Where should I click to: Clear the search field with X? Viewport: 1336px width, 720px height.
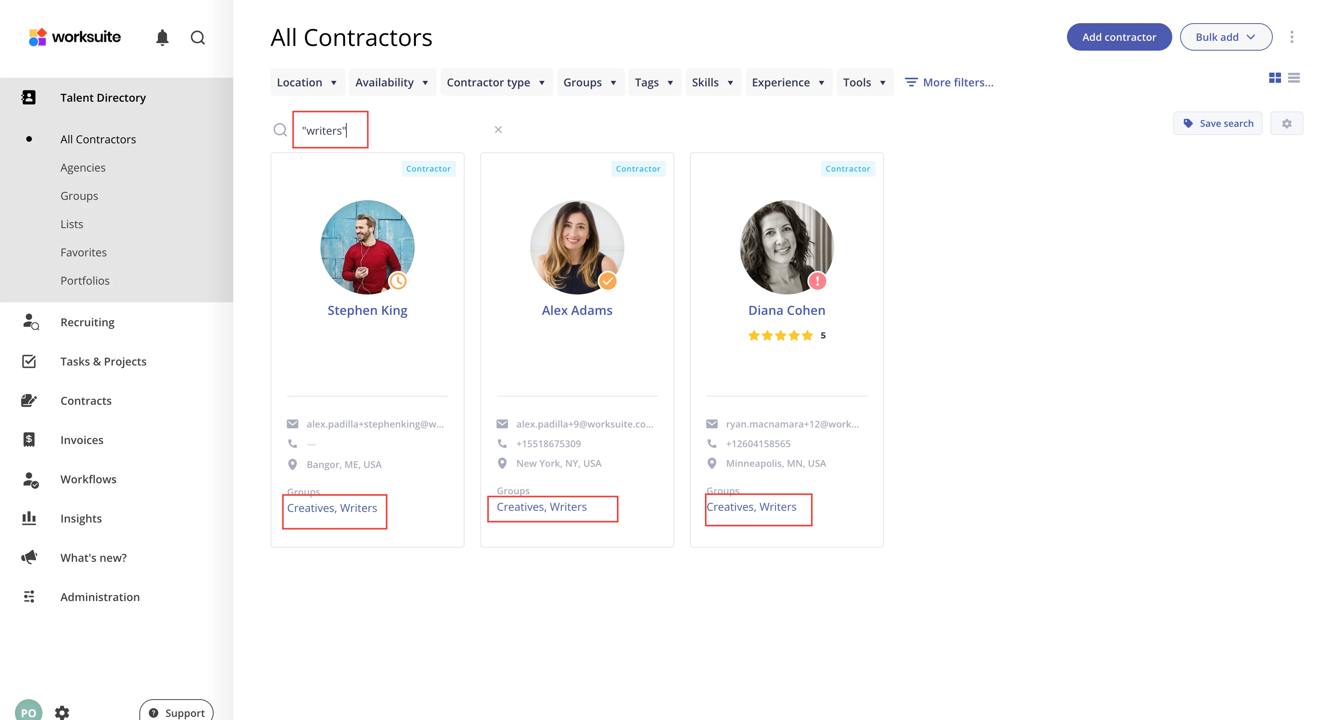click(x=498, y=130)
